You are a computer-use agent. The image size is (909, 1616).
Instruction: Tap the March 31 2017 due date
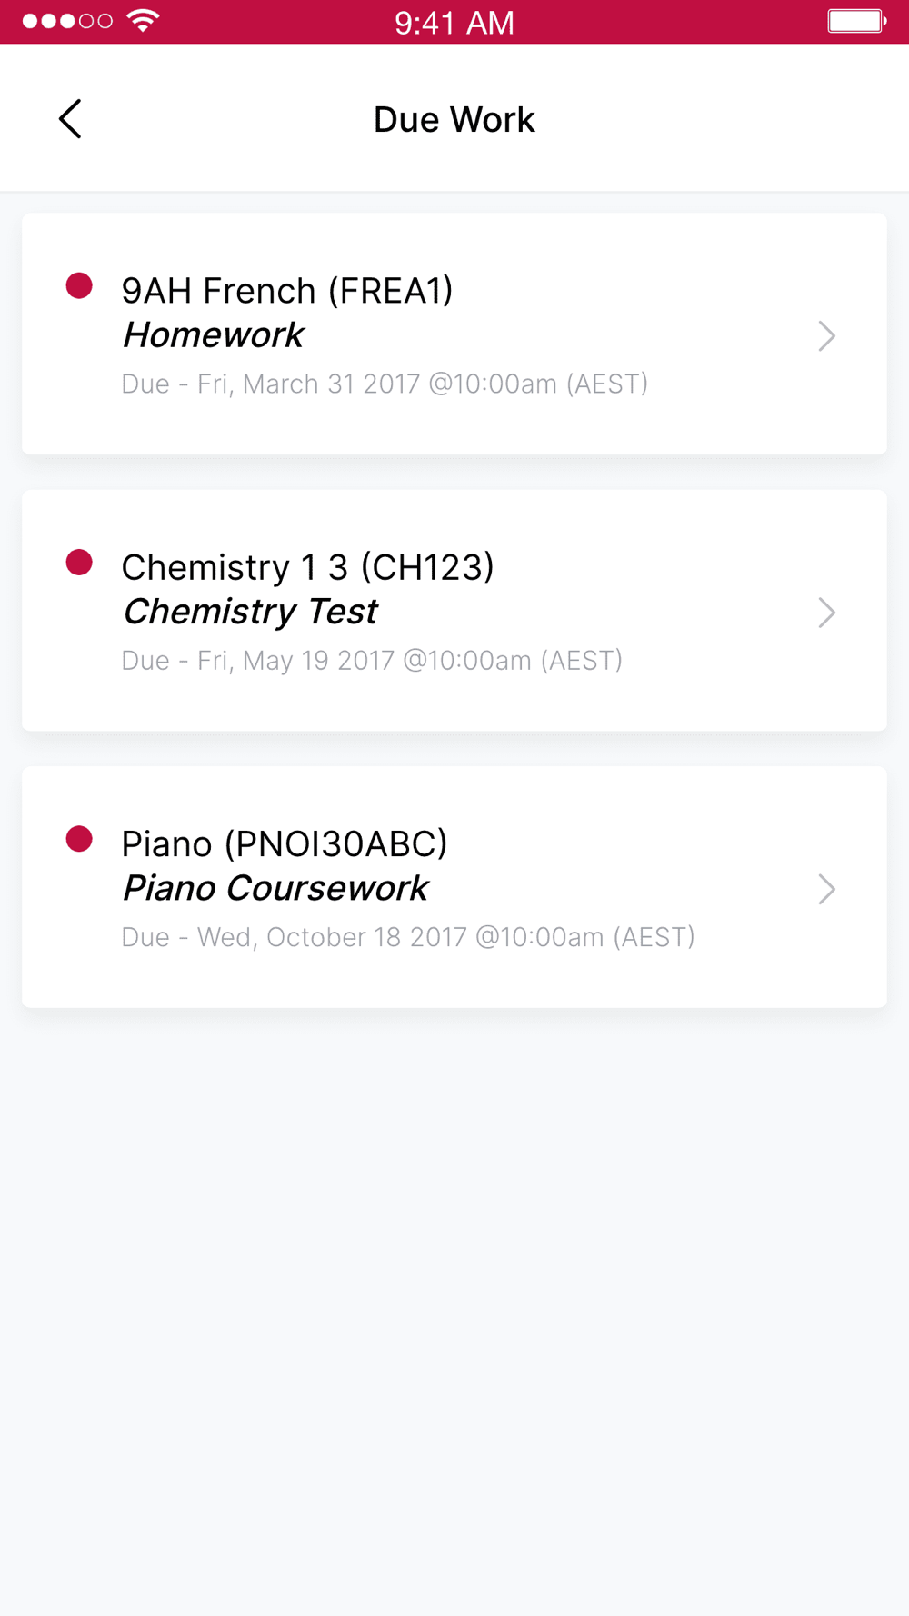(385, 384)
